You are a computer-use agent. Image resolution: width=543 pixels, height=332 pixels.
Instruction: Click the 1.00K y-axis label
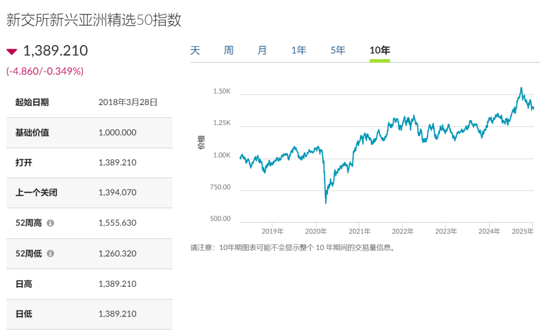[x=222, y=155]
